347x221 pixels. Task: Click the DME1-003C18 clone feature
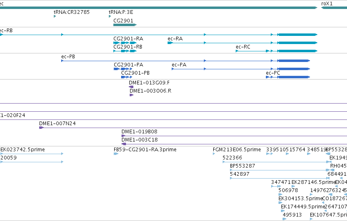point(234,144)
